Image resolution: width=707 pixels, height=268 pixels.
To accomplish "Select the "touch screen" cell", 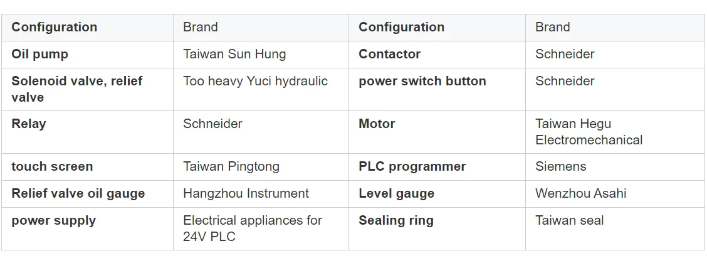I will 52,167.
